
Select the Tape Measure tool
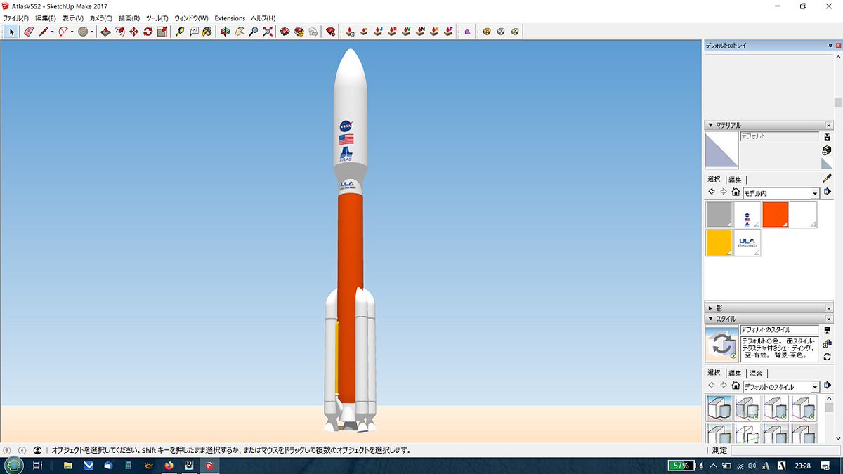coord(181,32)
